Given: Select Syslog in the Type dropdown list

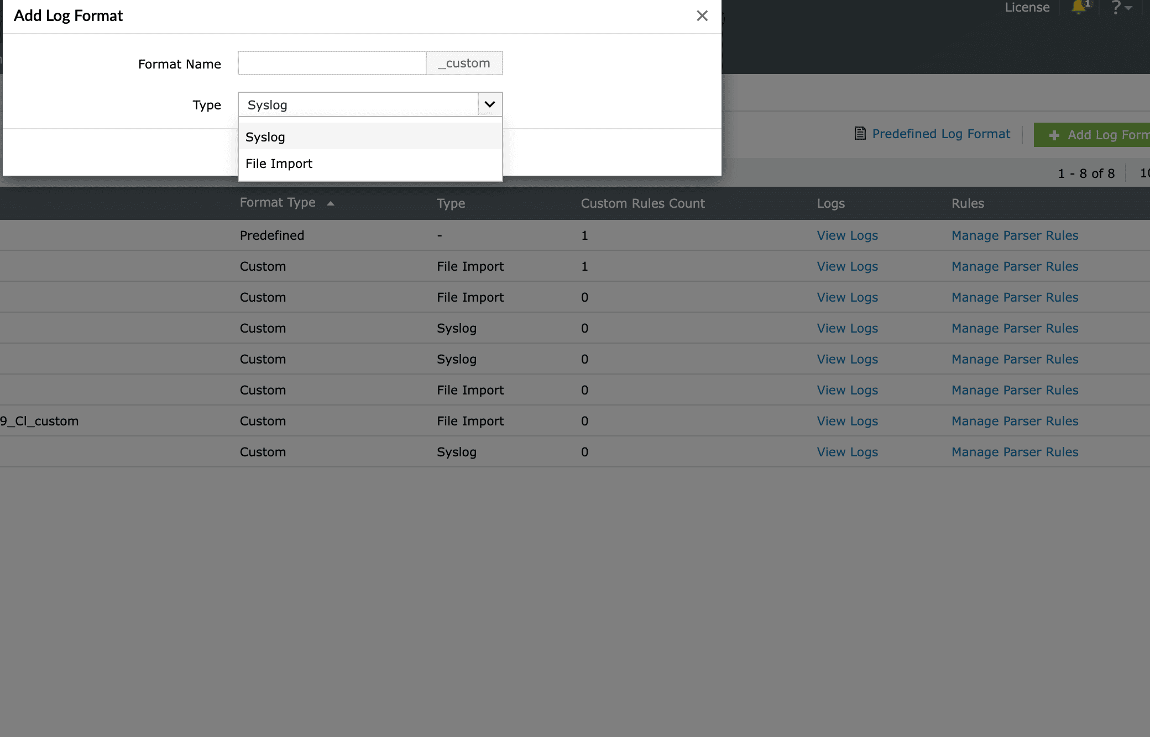Looking at the screenshot, I should pos(265,136).
